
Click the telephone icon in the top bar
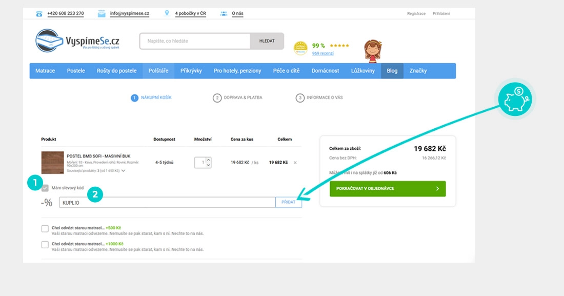[39, 14]
